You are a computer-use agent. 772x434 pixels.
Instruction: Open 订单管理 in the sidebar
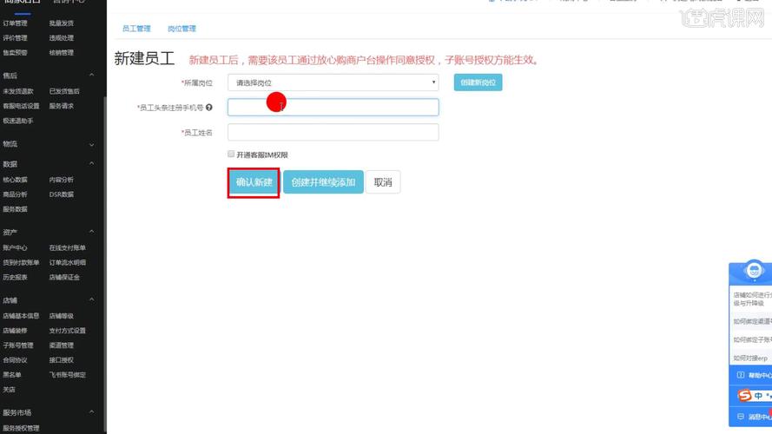[x=16, y=23]
